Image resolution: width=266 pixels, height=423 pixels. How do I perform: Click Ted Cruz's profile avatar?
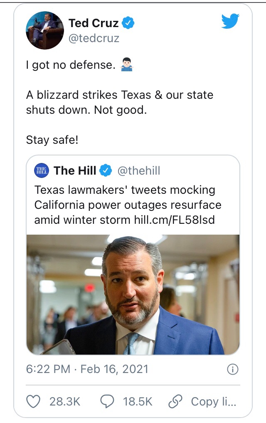click(x=44, y=30)
